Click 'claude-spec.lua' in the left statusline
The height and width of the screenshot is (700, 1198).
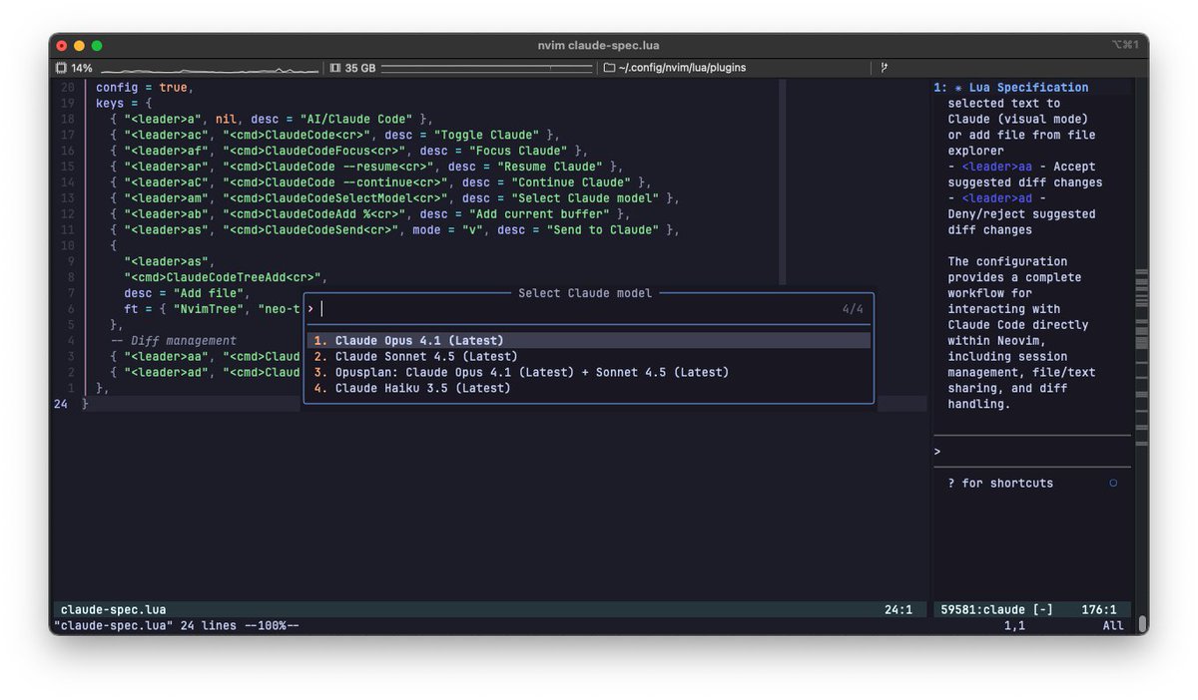[113, 609]
